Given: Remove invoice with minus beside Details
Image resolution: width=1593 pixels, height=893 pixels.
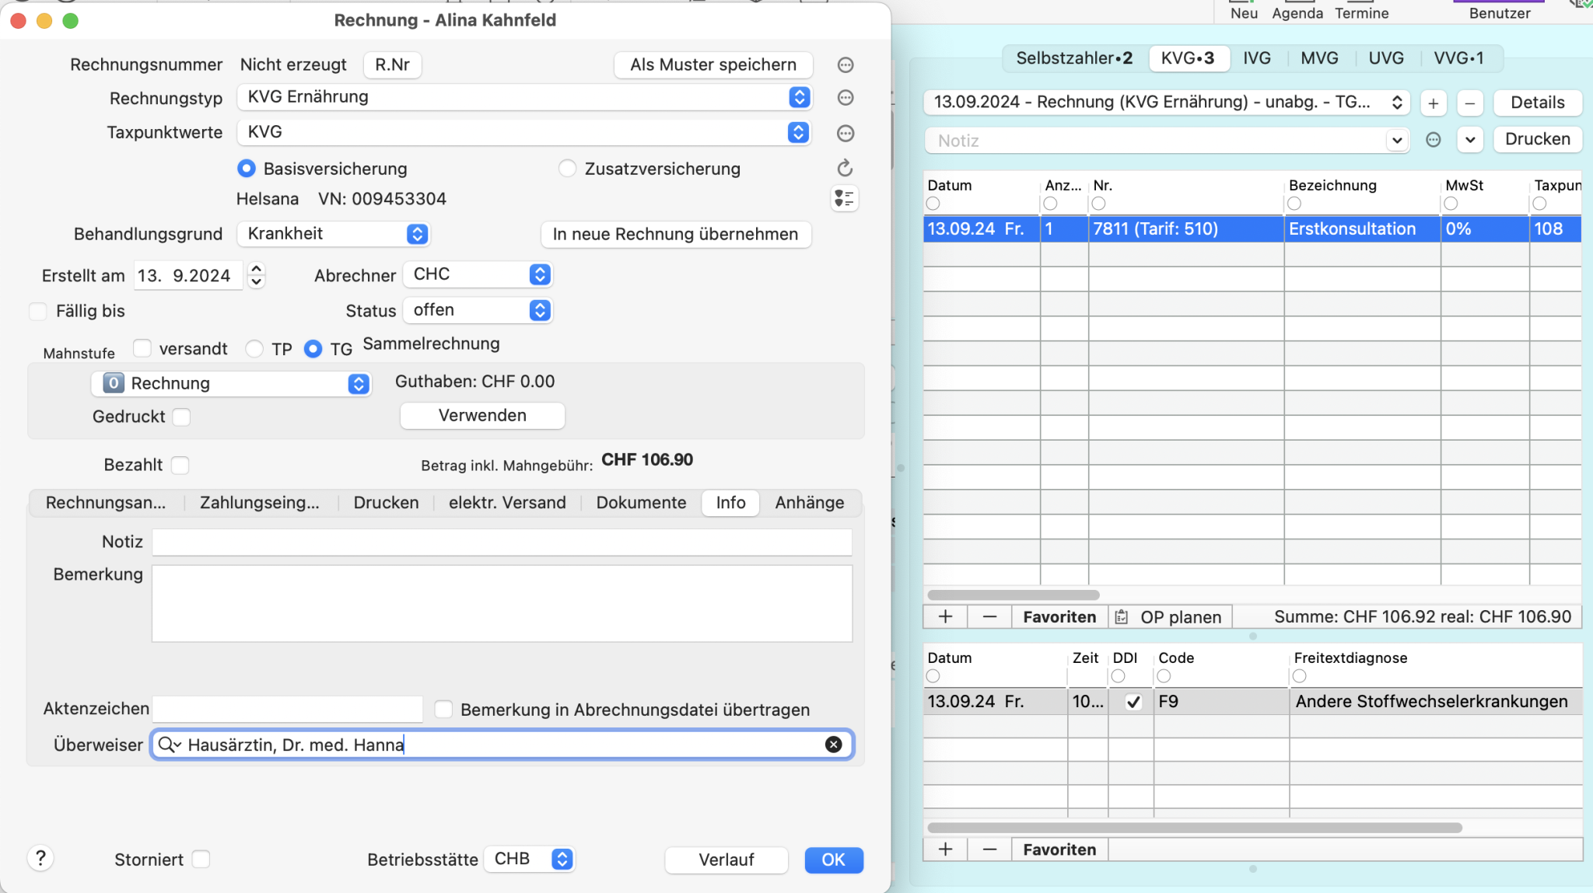Looking at the screenshot, I should tap(1469, 103).
